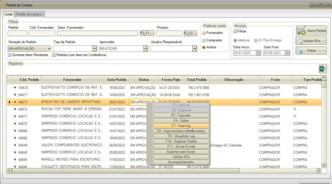This screenshot has height=184, width=332.
Task: Expand order 64668 with plus sign
Action: [x=15, y=138]
